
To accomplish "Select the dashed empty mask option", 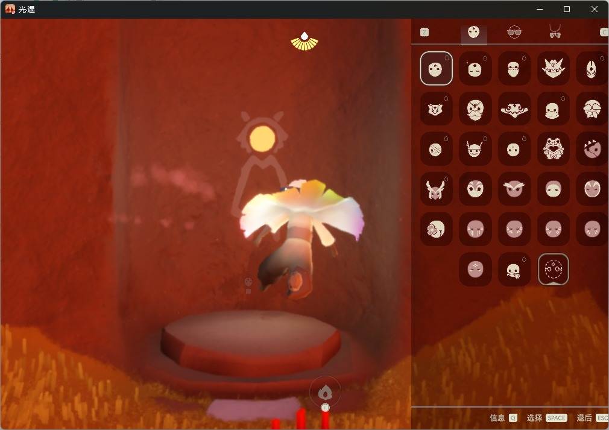I will (x=553, y=269).
